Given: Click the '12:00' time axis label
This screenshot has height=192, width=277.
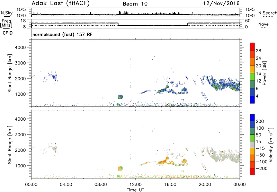Looking at the screenshot, I should [135, 185].
